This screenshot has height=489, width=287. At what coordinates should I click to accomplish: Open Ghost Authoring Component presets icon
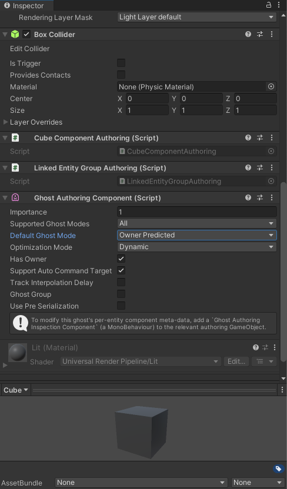(260, 197)
